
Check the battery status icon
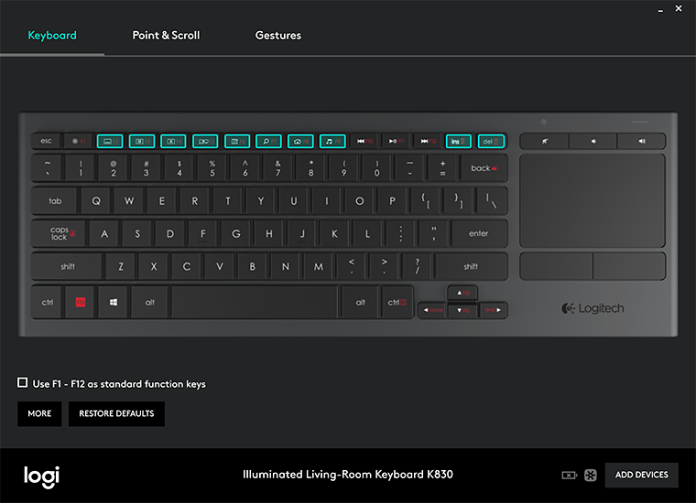(x=569, y=475)
